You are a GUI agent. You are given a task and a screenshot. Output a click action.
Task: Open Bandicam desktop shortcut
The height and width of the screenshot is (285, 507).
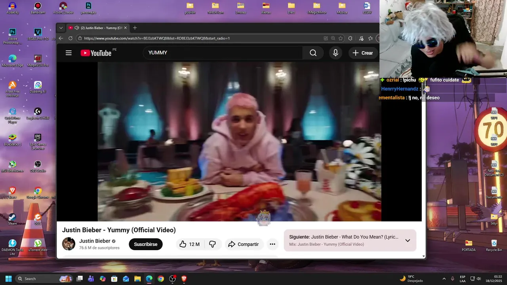point(38,8)
